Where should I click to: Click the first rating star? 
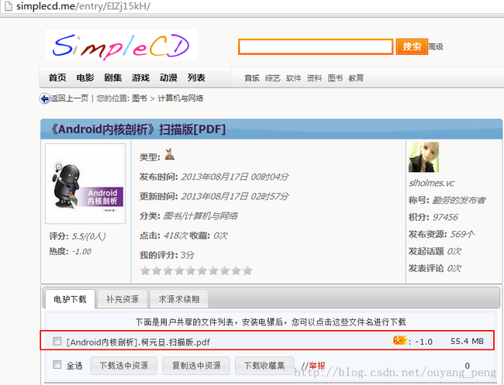tap(145, 270)
